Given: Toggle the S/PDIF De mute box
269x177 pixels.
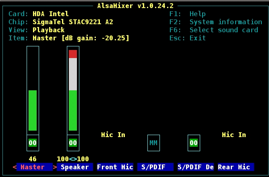Looking at the screenshot, I should click(x=194, y=143).
